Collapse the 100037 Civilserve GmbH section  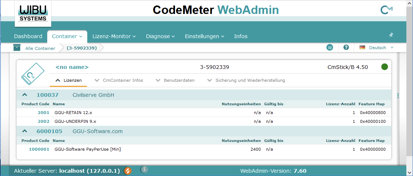tap(25, 95)
